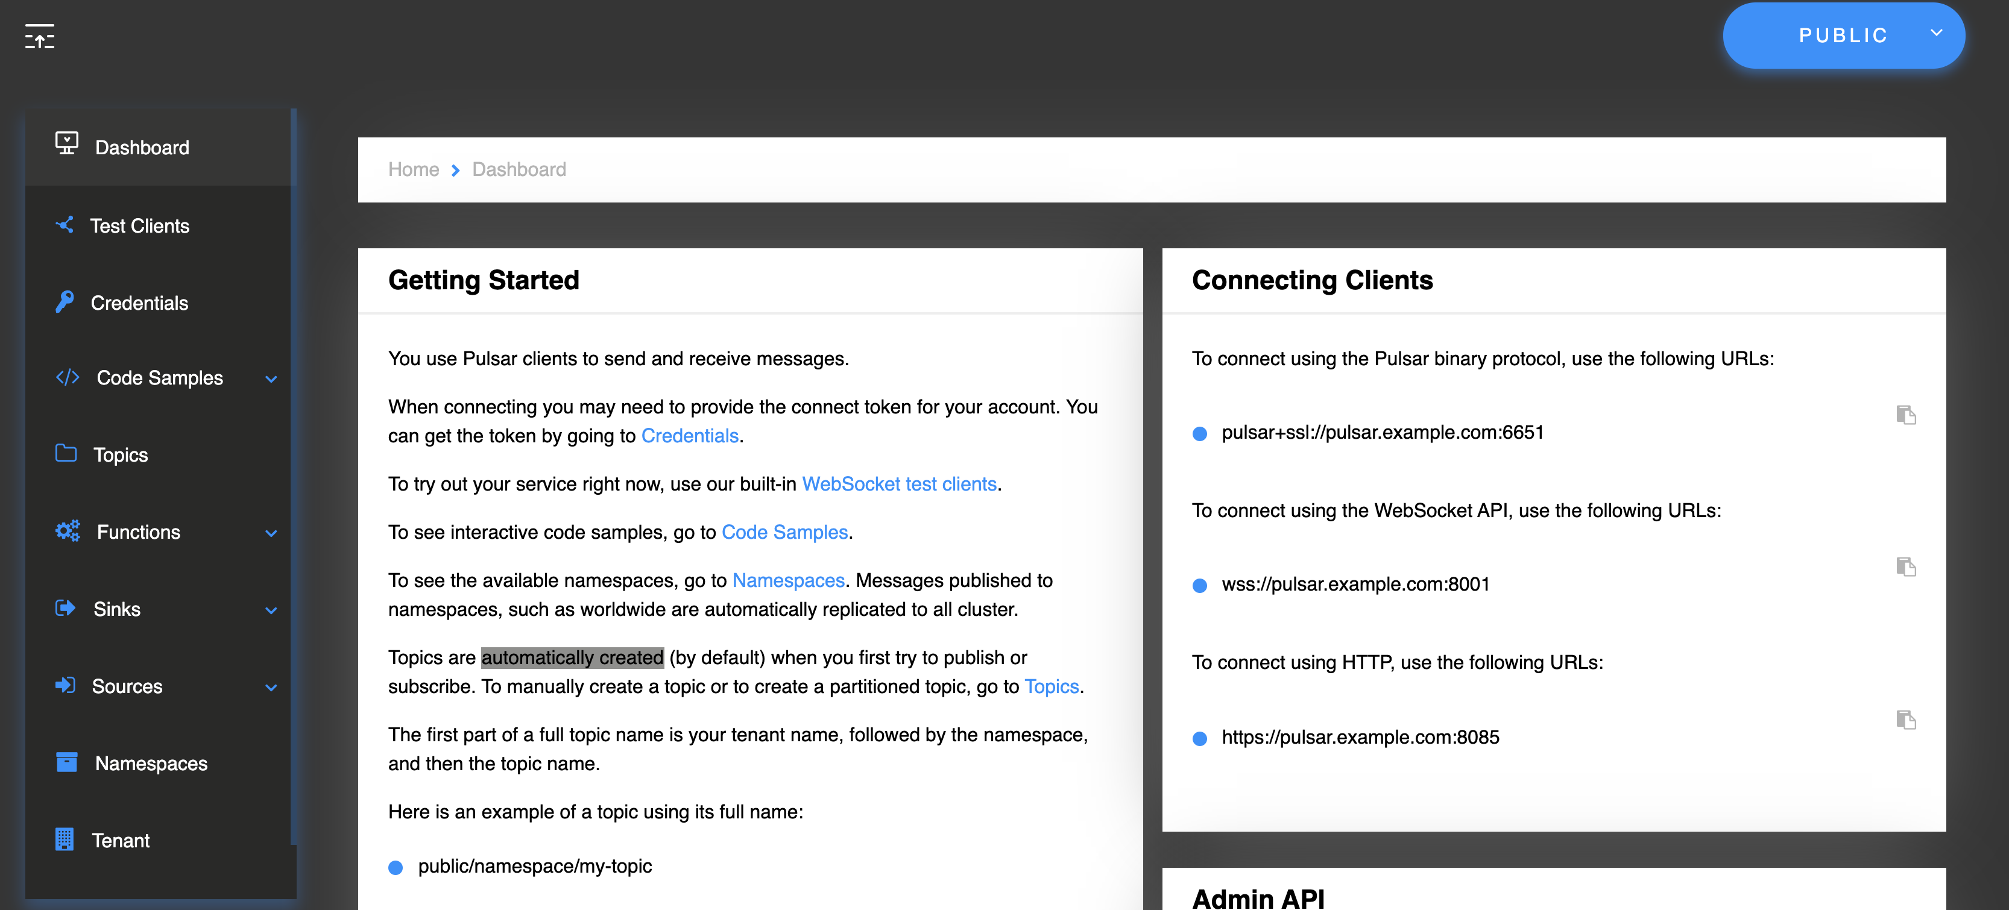The height and width of the screenshot is (910, 2009).
Task: Click the Functions gears icon in the sidebar
Action: tap(68, 531)
